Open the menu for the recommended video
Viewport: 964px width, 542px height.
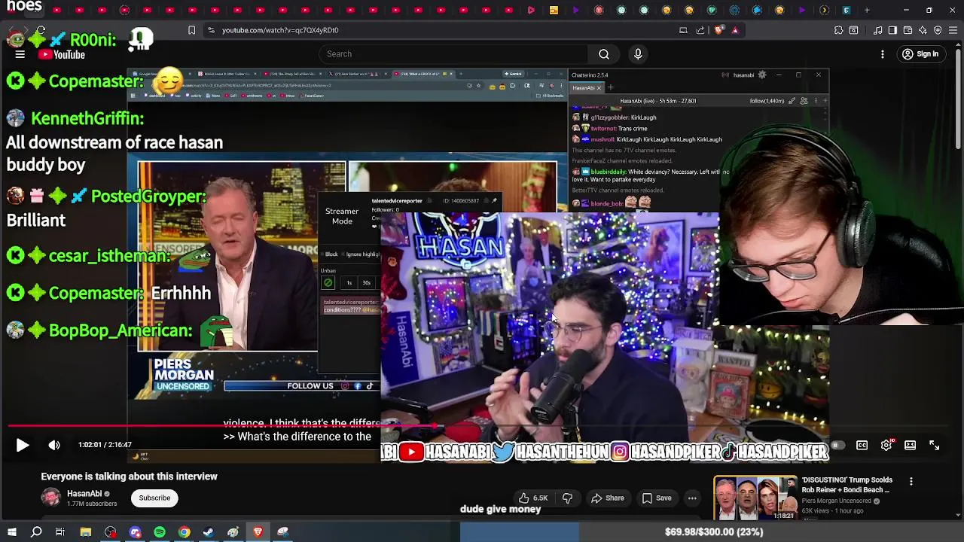911,482
